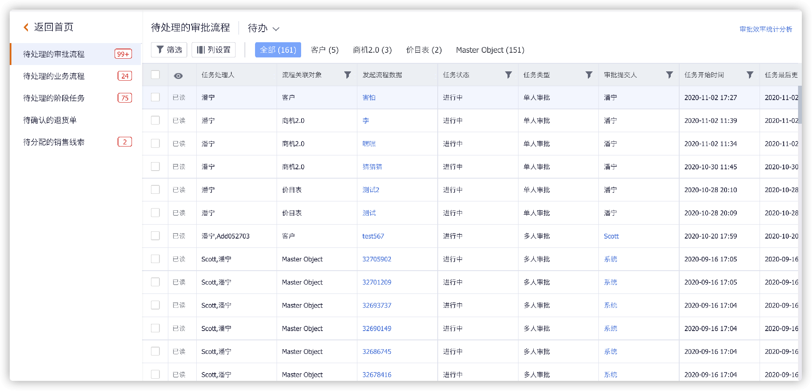Open the 32686745 record link
Screen dimensions: 812x391
[x=377, y=352]
